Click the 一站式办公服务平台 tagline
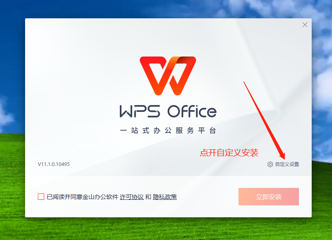This screenshot has height=240, width=332. [x=168, y=131]
